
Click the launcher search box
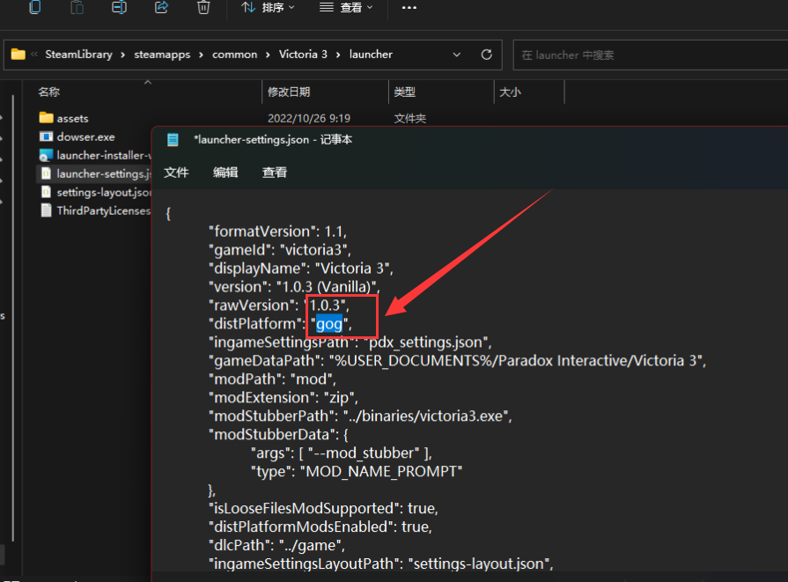point(650,55)
